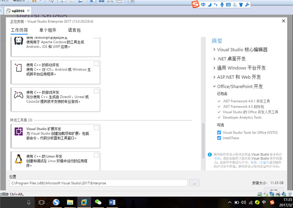Click the Task View taskbar icon
293x208 pixels.
tap(41, 202)
